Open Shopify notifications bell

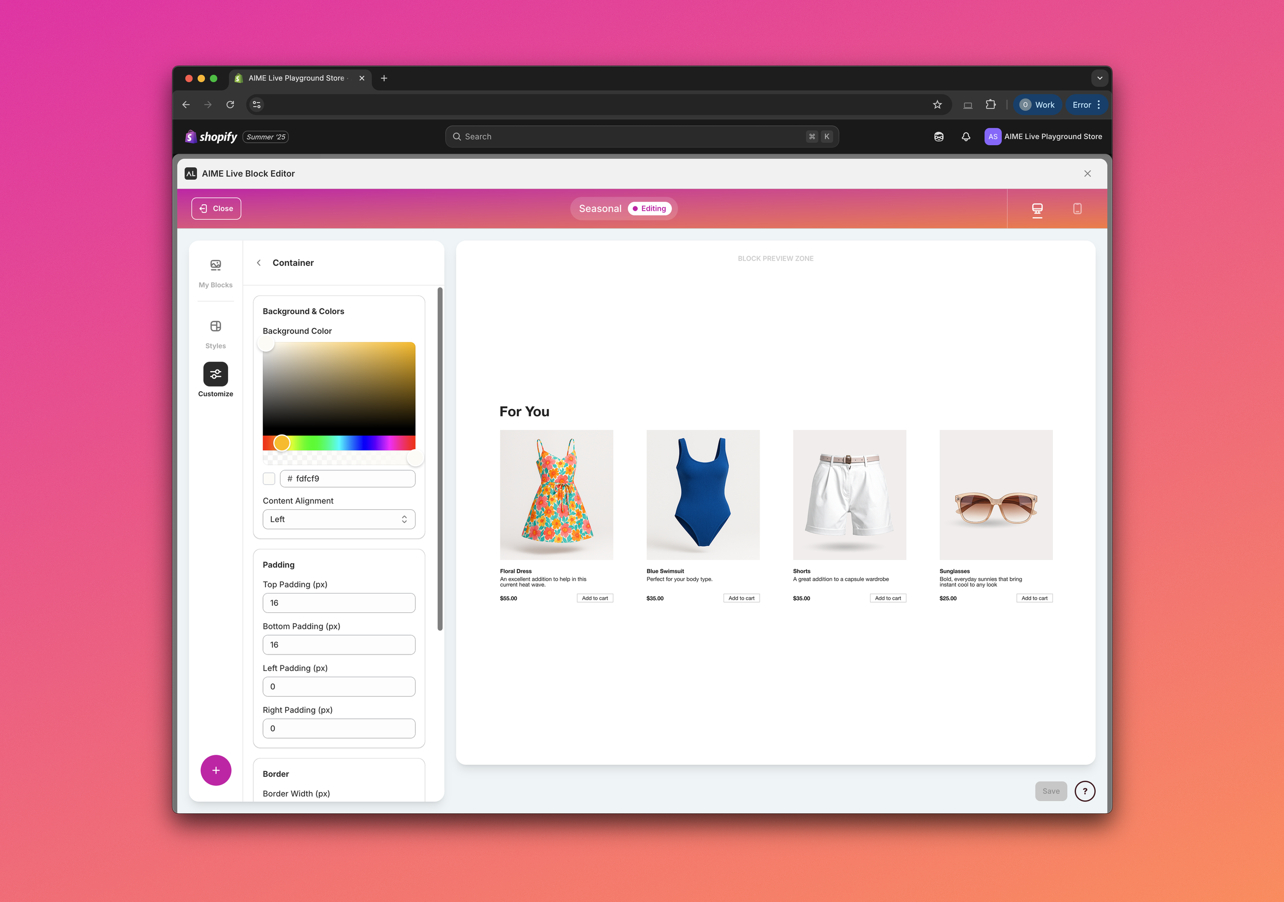(x=965, y=137)
